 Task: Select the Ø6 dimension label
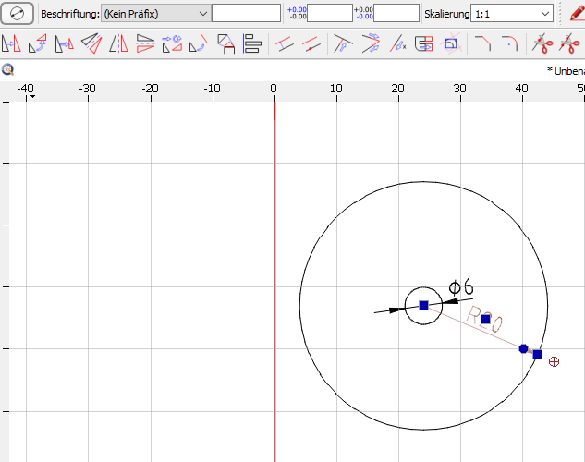click(460, 288)
